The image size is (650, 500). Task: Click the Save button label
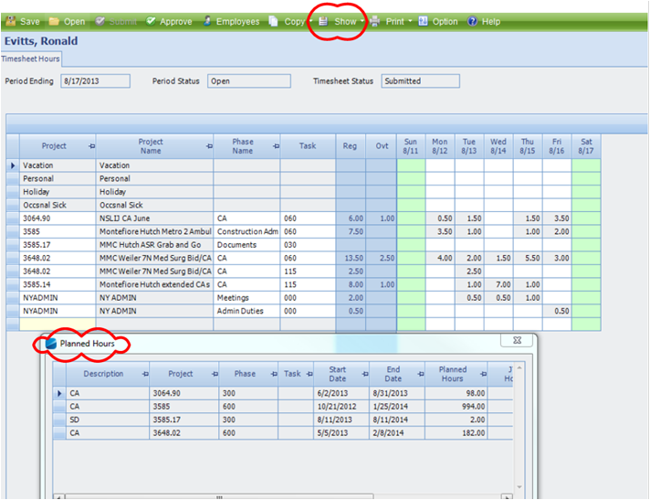point(30,22)
